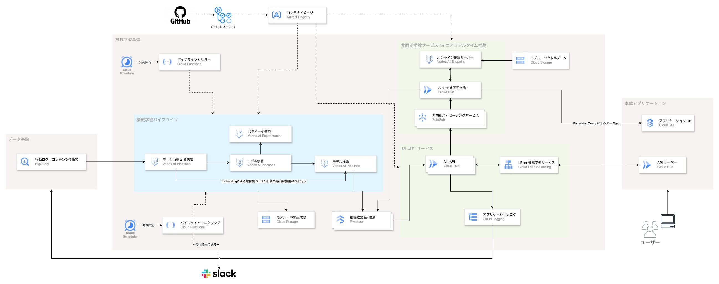Select the パイプラインモニタリング label
Screen dimensions: 719x284
200,223
